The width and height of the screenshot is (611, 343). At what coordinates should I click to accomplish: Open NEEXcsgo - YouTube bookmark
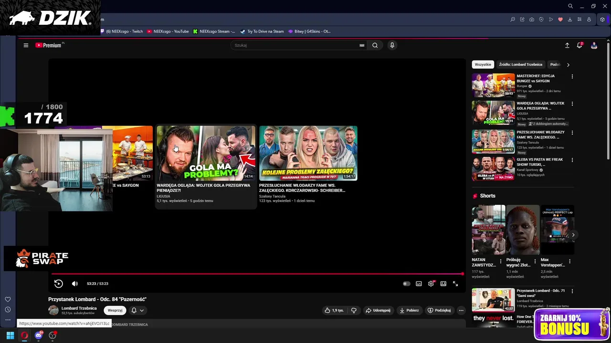coord(168,31)
